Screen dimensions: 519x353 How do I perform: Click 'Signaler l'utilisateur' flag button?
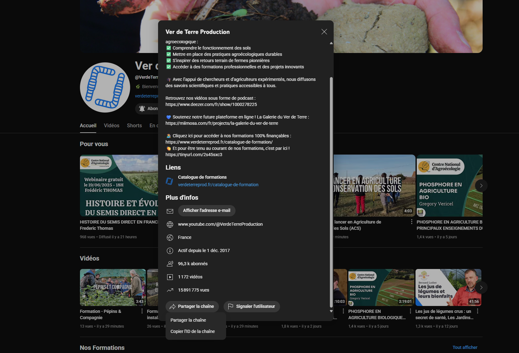[252, 306]
